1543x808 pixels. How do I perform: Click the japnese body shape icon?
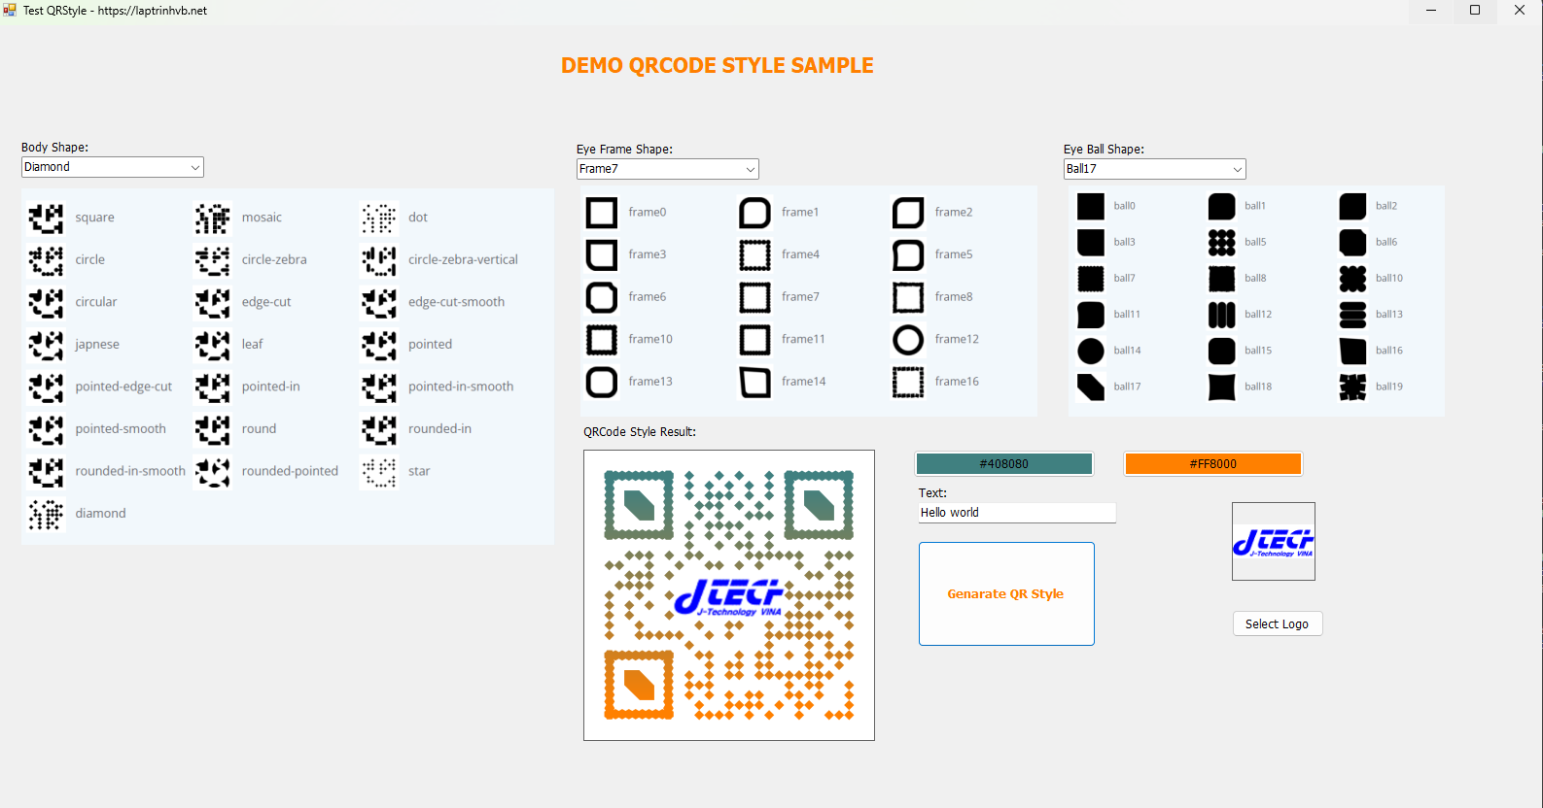click(x=46, y=345)
